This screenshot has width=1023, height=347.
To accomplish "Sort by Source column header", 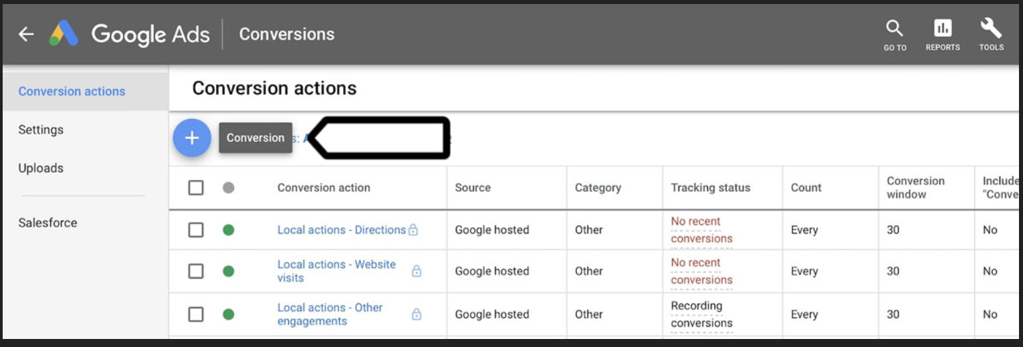I will 473,188.
